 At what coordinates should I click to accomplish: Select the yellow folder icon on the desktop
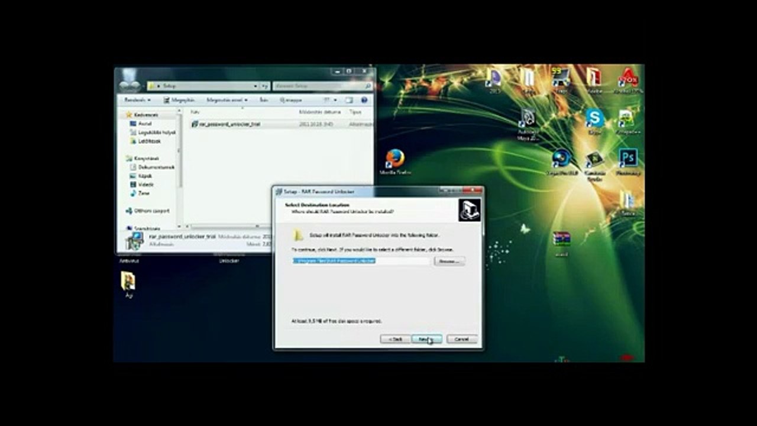click(x=128, y=284)
